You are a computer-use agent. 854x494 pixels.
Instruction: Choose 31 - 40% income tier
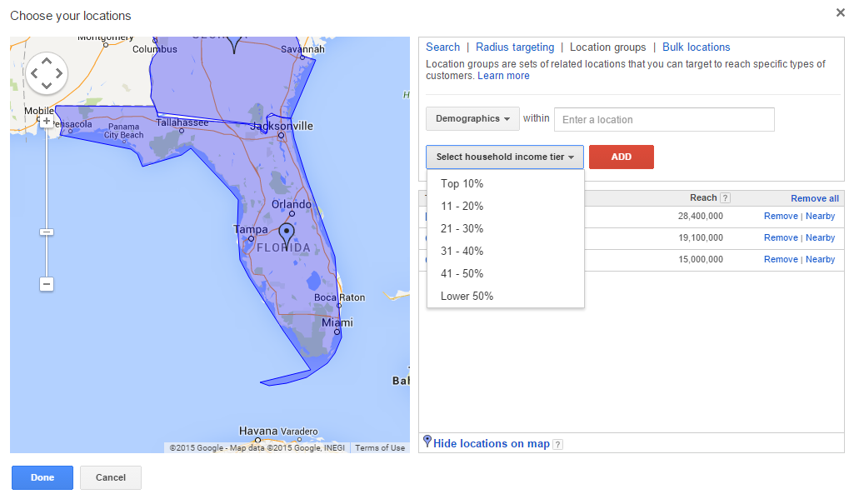click(x=506, y=251)
